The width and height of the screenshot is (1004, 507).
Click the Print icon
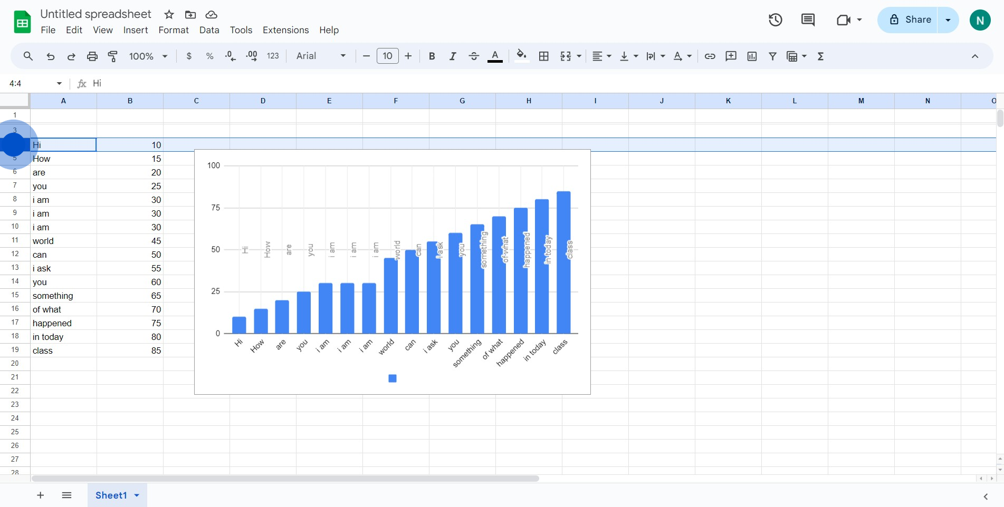(x=92, y=56)
